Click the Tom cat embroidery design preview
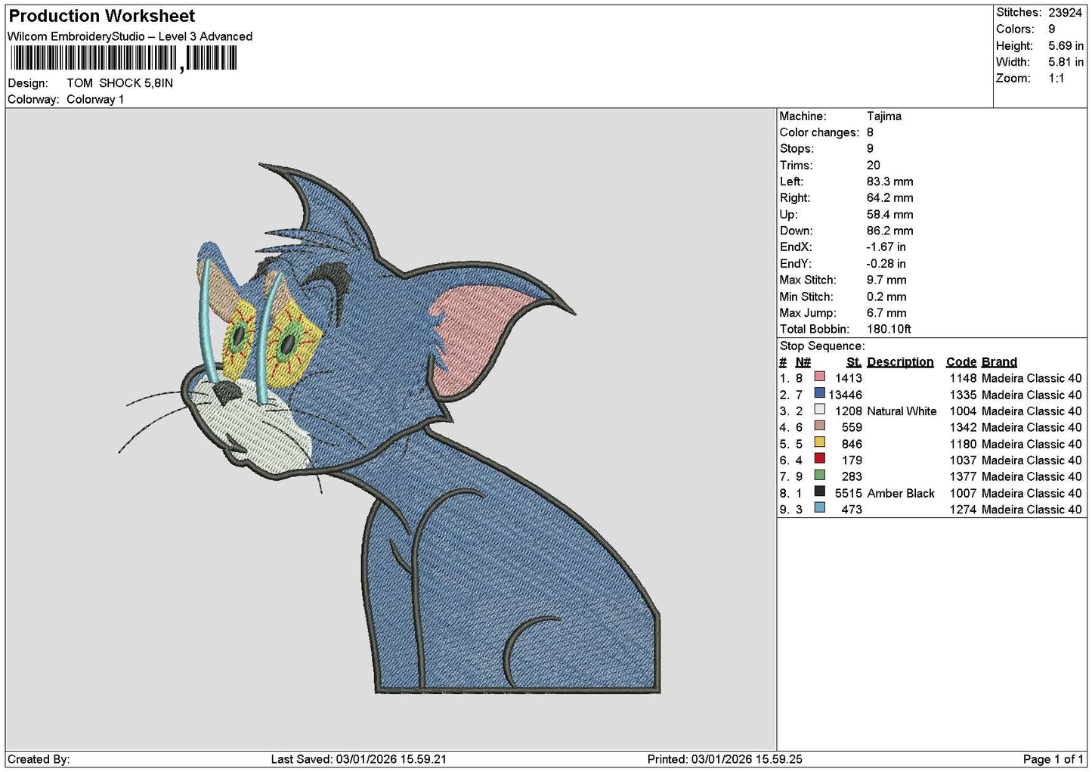 pos(389,429)
